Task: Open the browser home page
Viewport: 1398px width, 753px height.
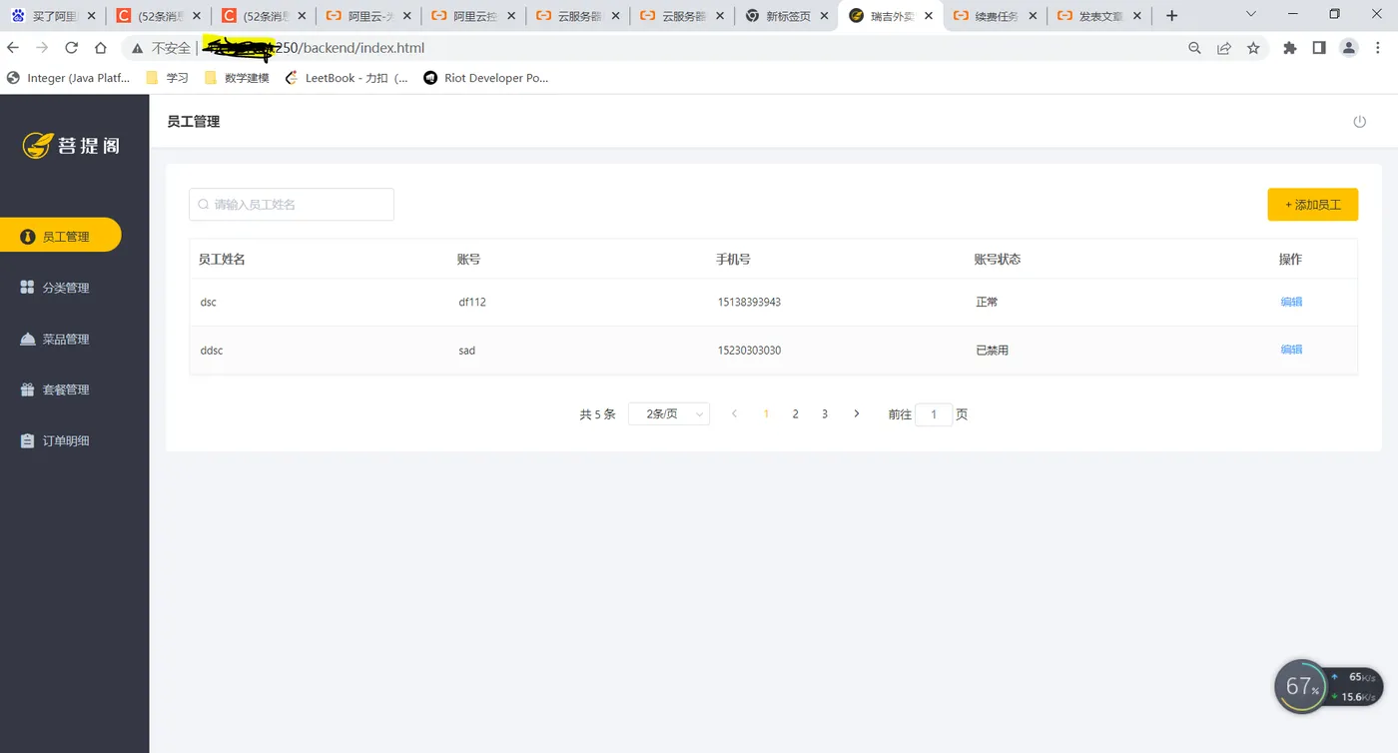Action: [100, 48]
